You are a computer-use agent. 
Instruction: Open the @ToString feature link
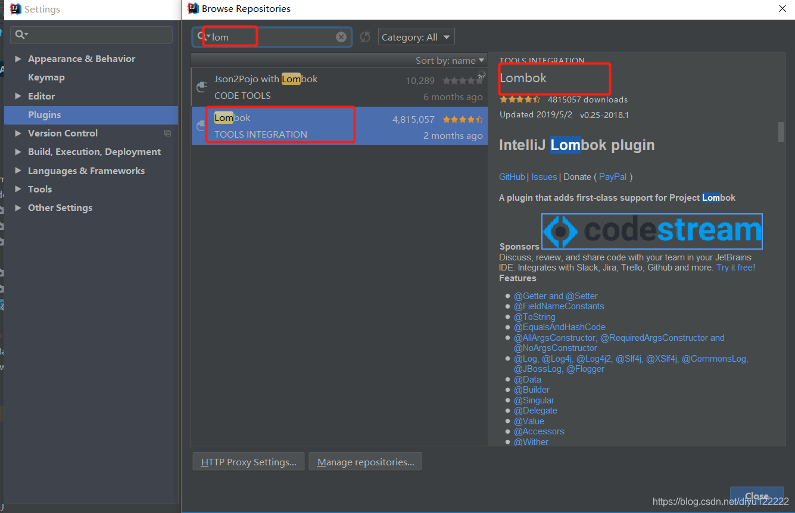535,317
